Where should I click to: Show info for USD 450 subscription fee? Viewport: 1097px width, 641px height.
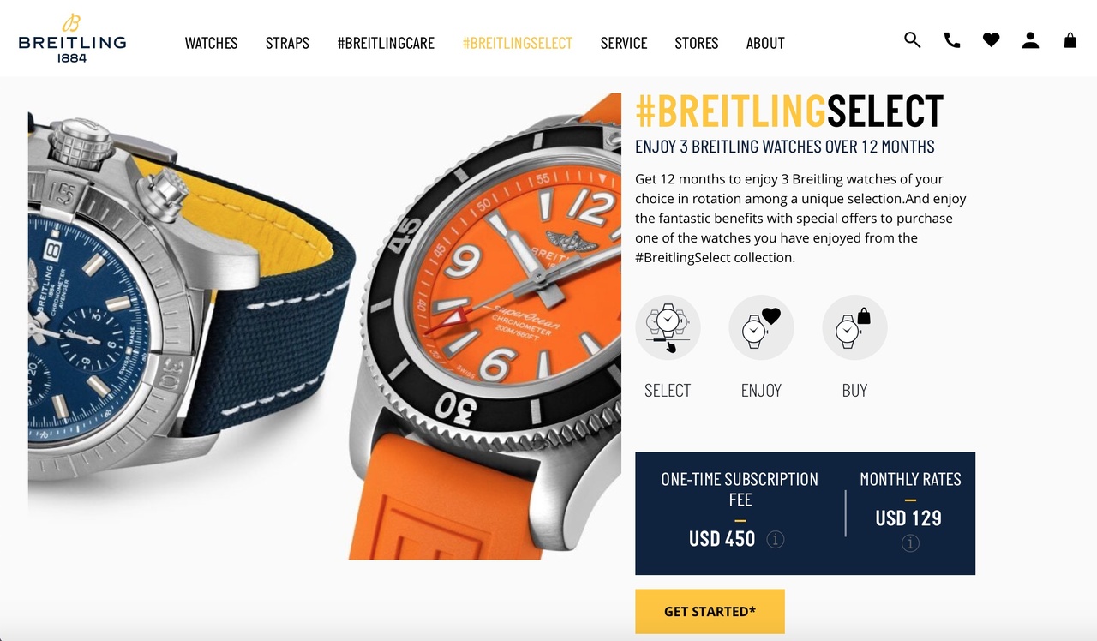click(x=776, y=540)
